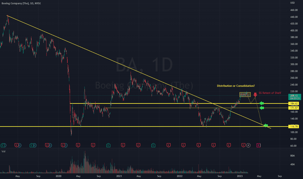This screenshot has height=179, width=303.
Task: Open the red earnings marker after Sep 2019
Action: (47, 145)
